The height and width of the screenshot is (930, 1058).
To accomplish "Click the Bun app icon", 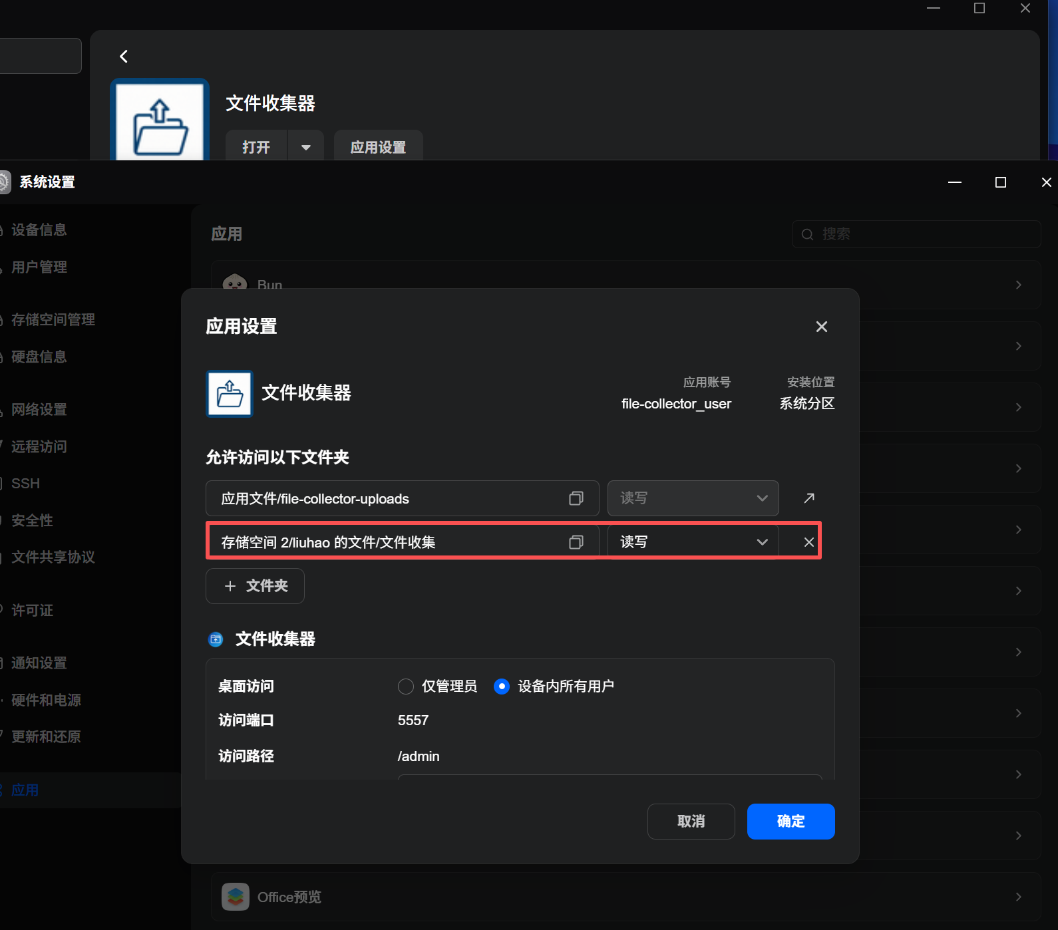I will (235, 282).
